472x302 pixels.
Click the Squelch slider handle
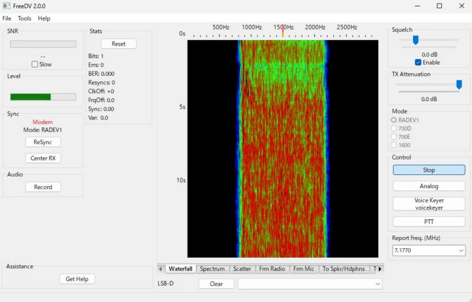(x=415, y=40)
